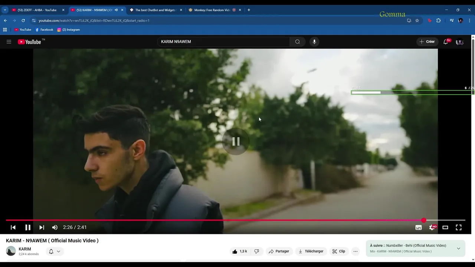Image resolution: width=475 pixels, height=267 pixels.
Task: Click the video title text
Action: click(x=52, y=241)
